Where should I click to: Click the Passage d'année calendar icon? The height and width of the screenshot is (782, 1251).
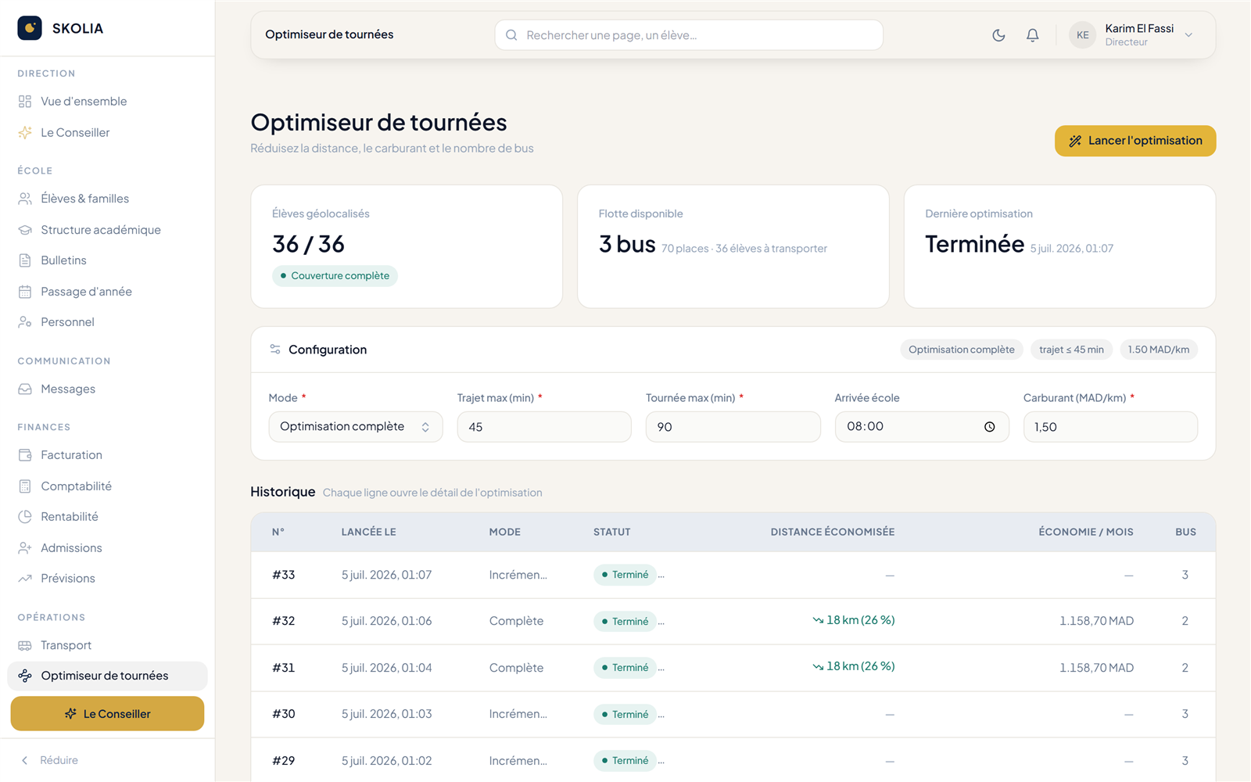25,292
